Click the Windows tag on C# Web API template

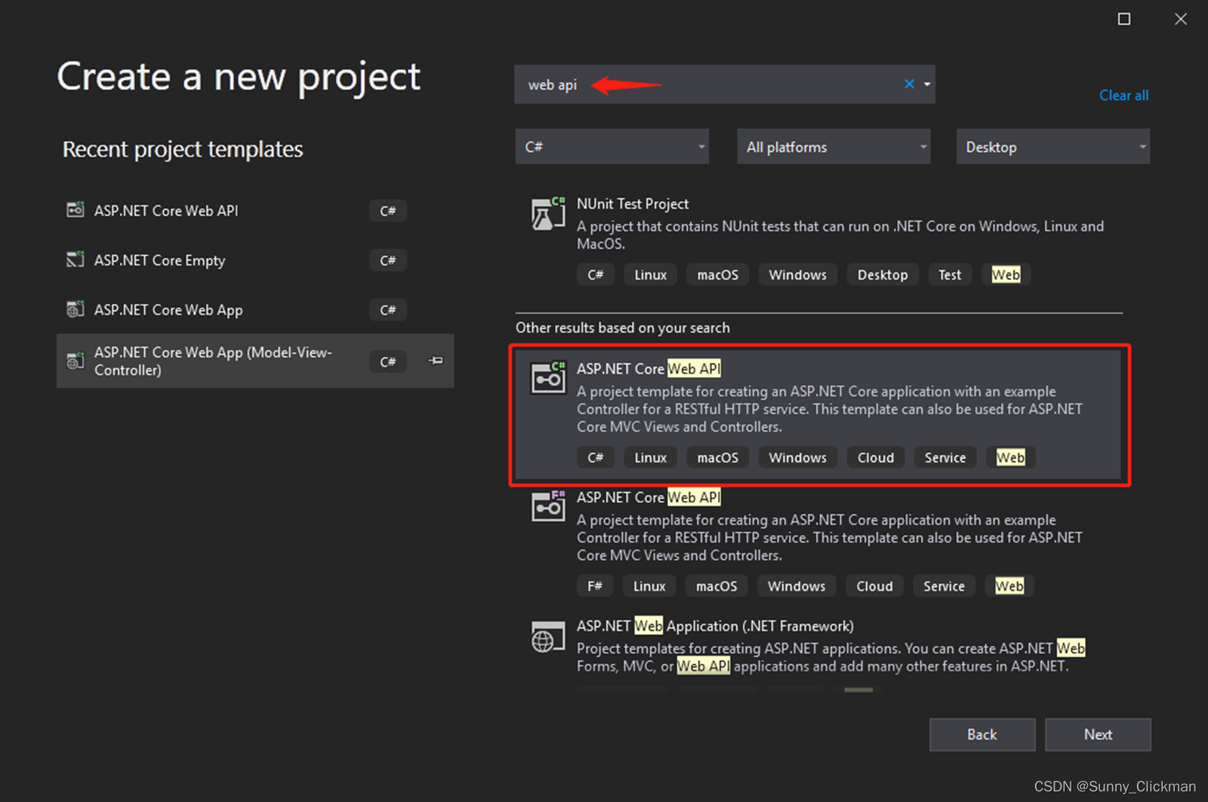click(797, 457)
